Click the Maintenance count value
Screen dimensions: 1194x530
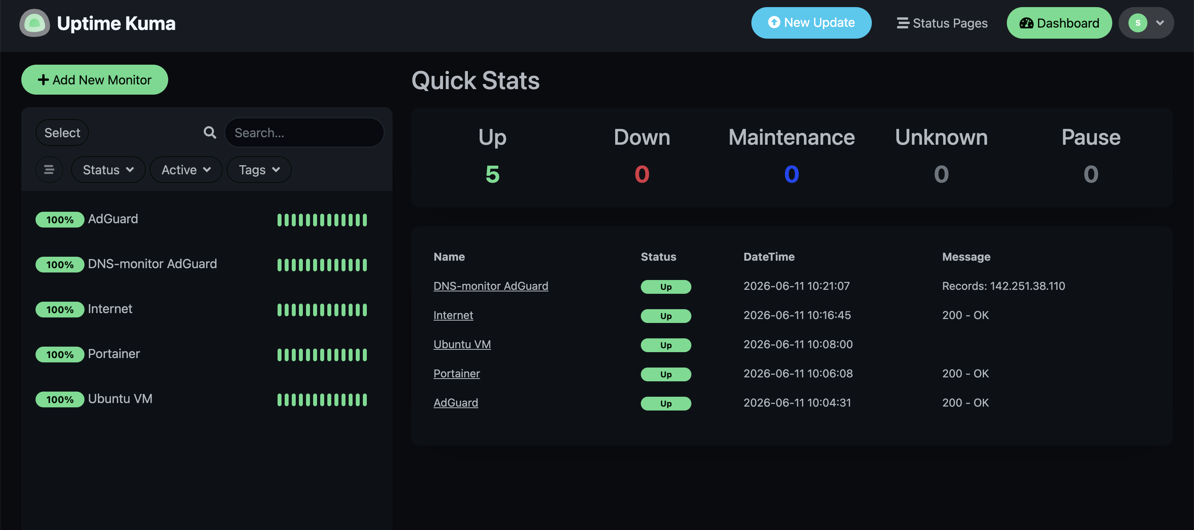point(791,174)
